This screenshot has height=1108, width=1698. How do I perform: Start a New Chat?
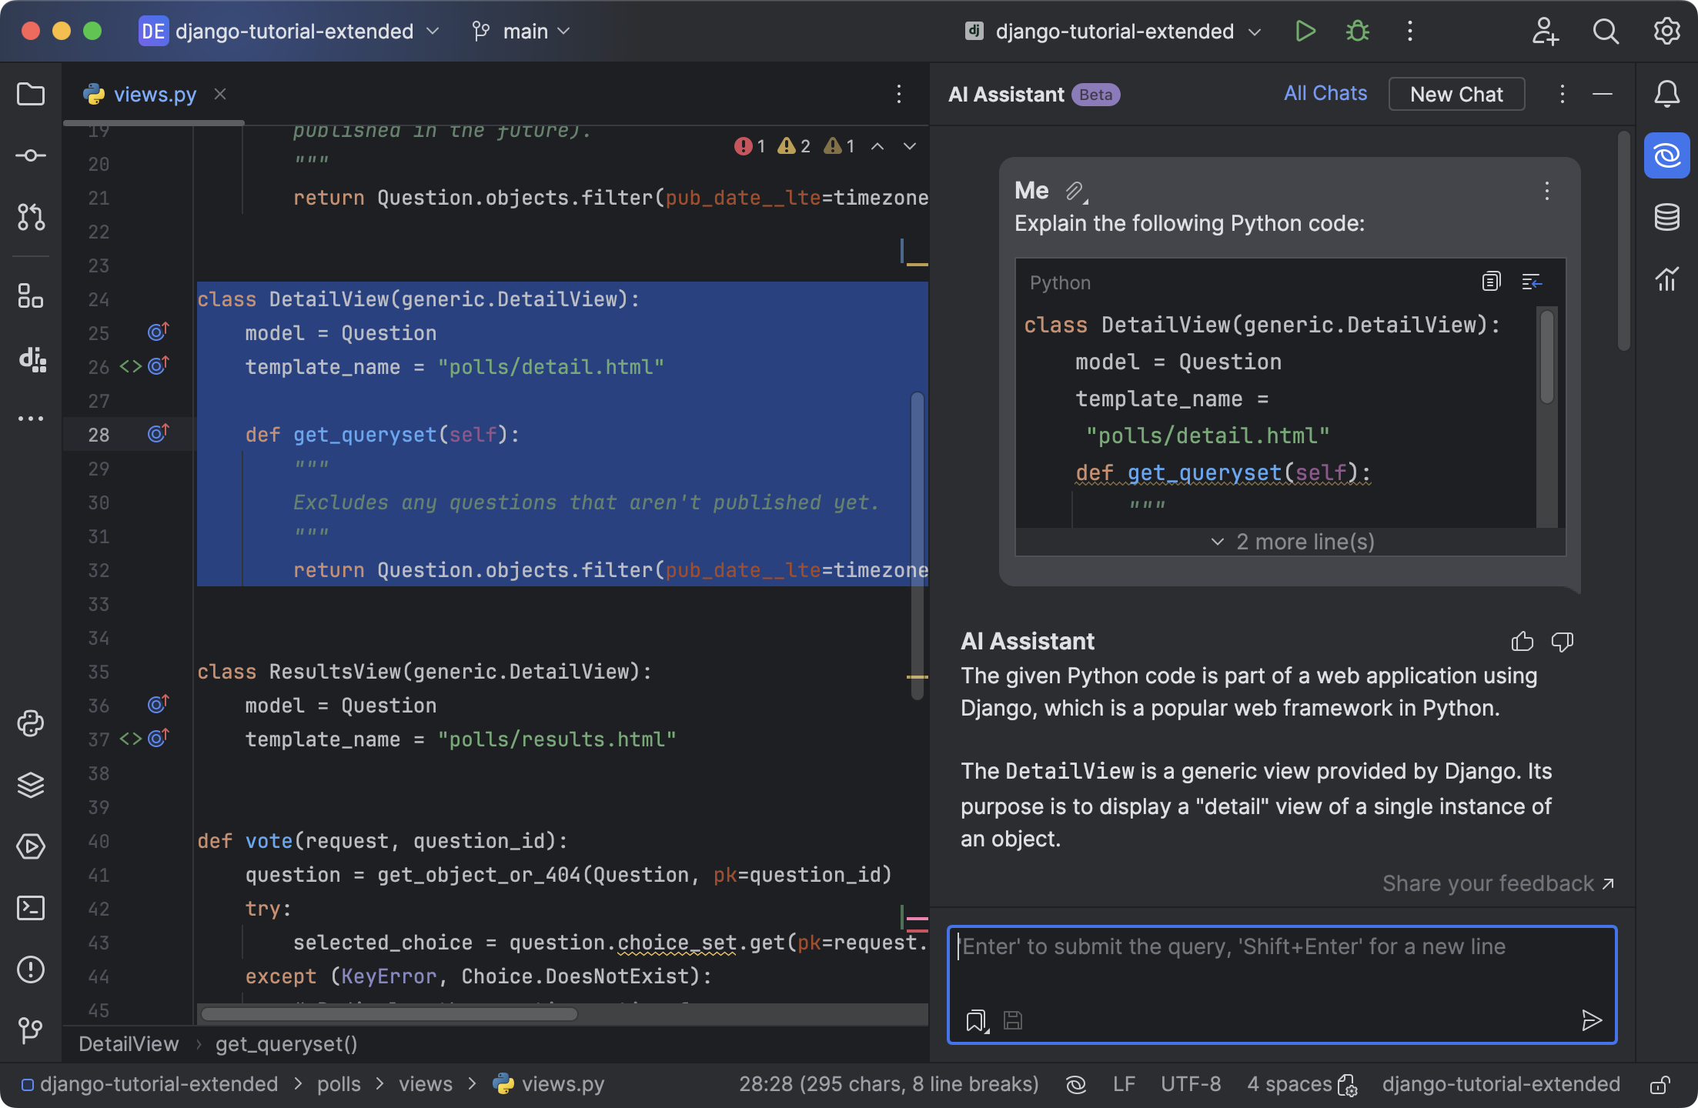pyautogui.click(x=1456, y=94)
